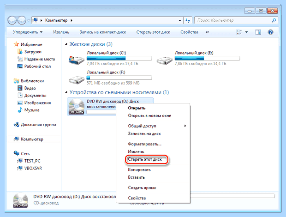Click the Избранное star icon
The height and width of the screenshot is (217, 286).
(16, 44)
